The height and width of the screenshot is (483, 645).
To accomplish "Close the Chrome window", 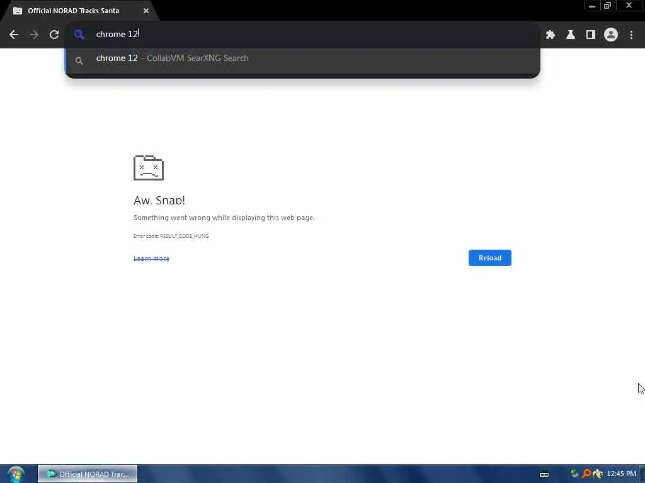I will pyautogui.click(x=629, y=5).
